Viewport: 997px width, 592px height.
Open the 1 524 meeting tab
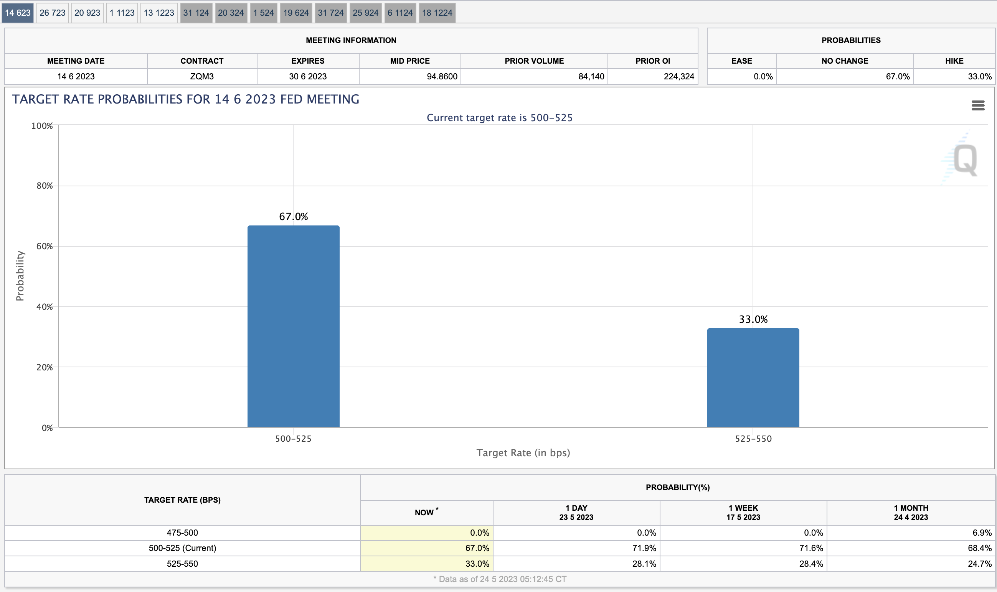pyautogui.click(x=263, y=13)
